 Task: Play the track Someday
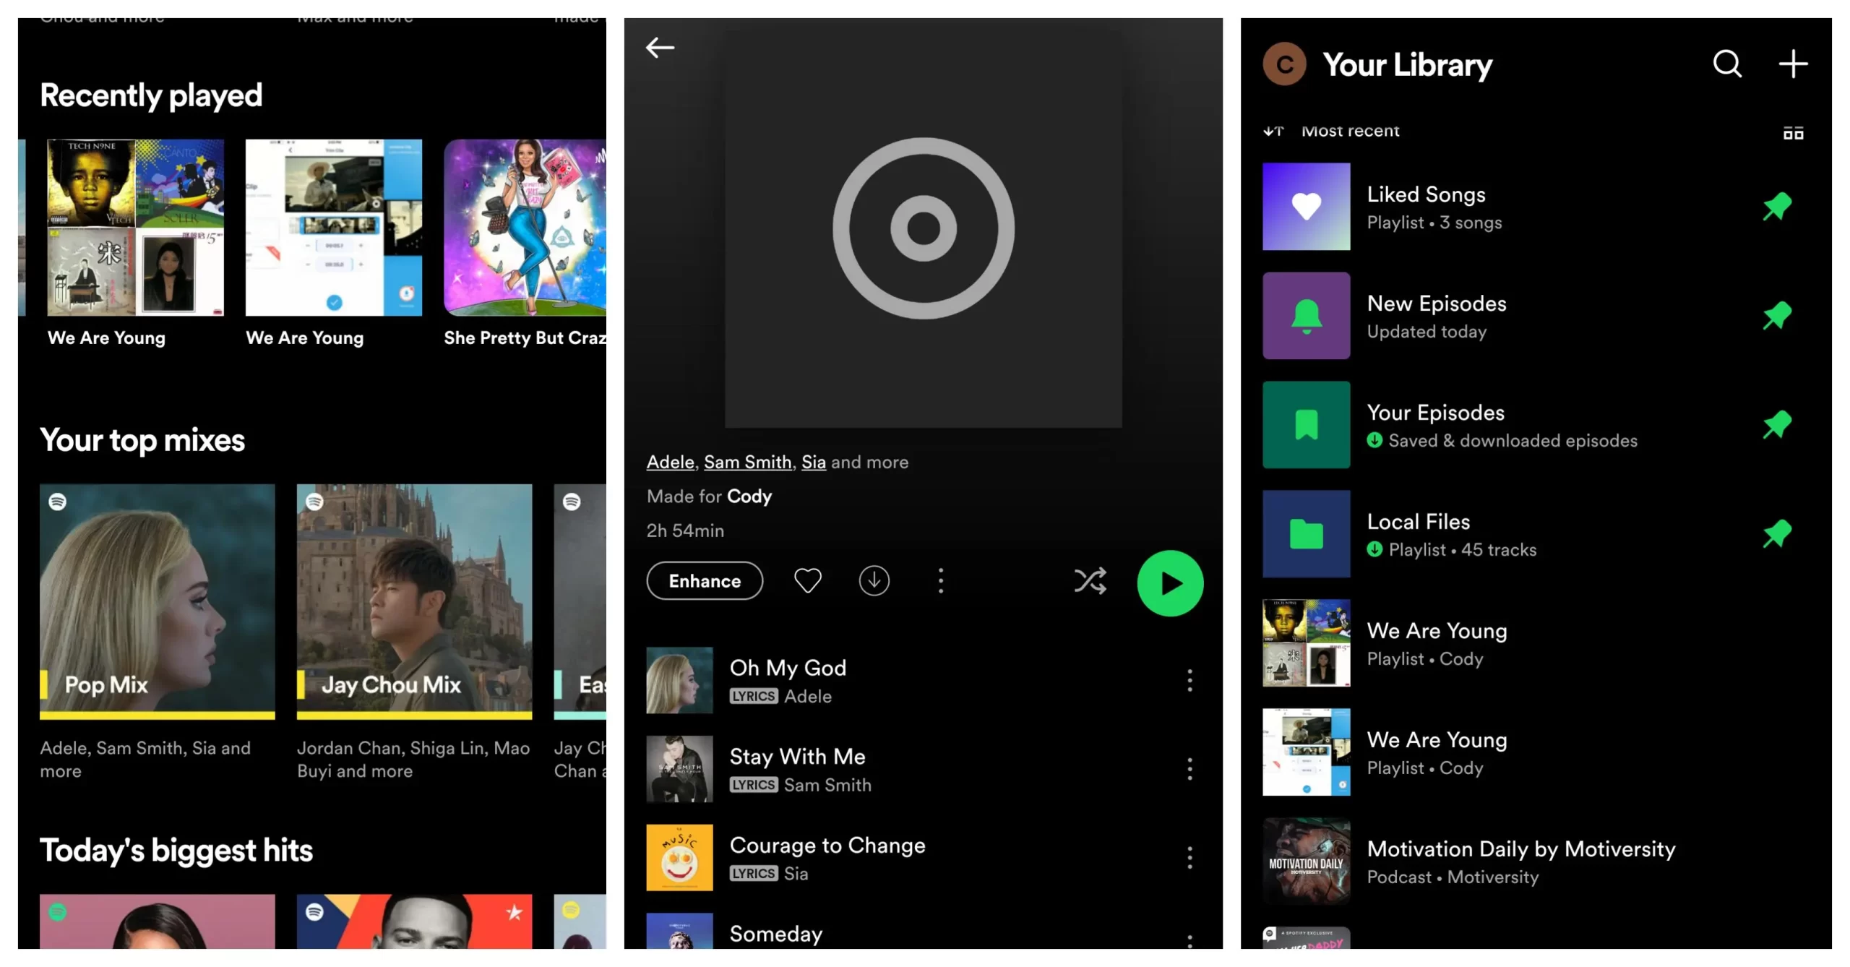(x=924, y=932)
